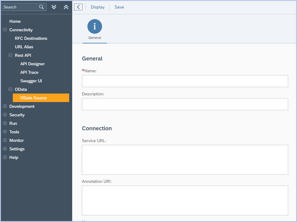Open the Home page from sidebar
The image size is (297, 222).
tap(15, 21)
